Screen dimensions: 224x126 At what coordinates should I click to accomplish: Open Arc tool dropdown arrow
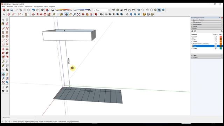tap(22, 14)
